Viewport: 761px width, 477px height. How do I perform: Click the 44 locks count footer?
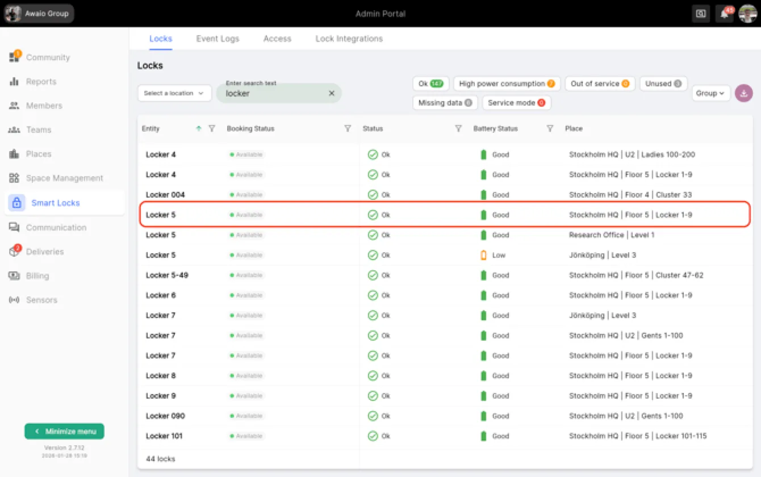[x=160, y=459]
